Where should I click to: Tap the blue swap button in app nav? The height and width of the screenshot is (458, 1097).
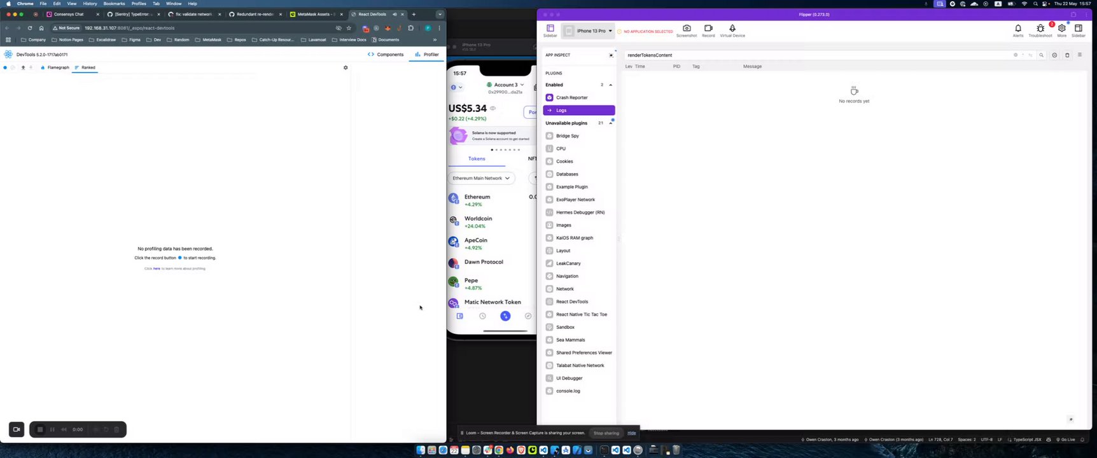pyautogui.click(x=505, y=316)
